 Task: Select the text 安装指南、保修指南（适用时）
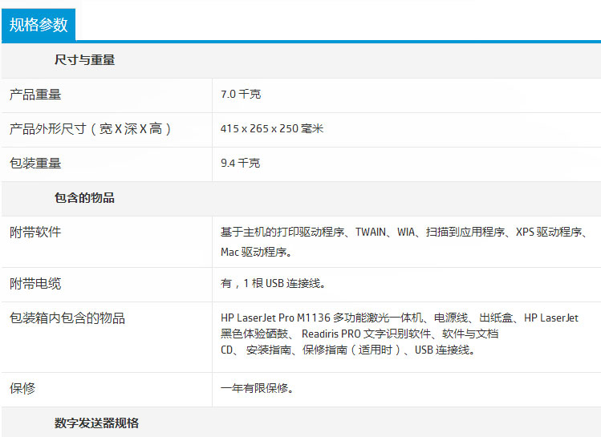click(x=324, y=350)
